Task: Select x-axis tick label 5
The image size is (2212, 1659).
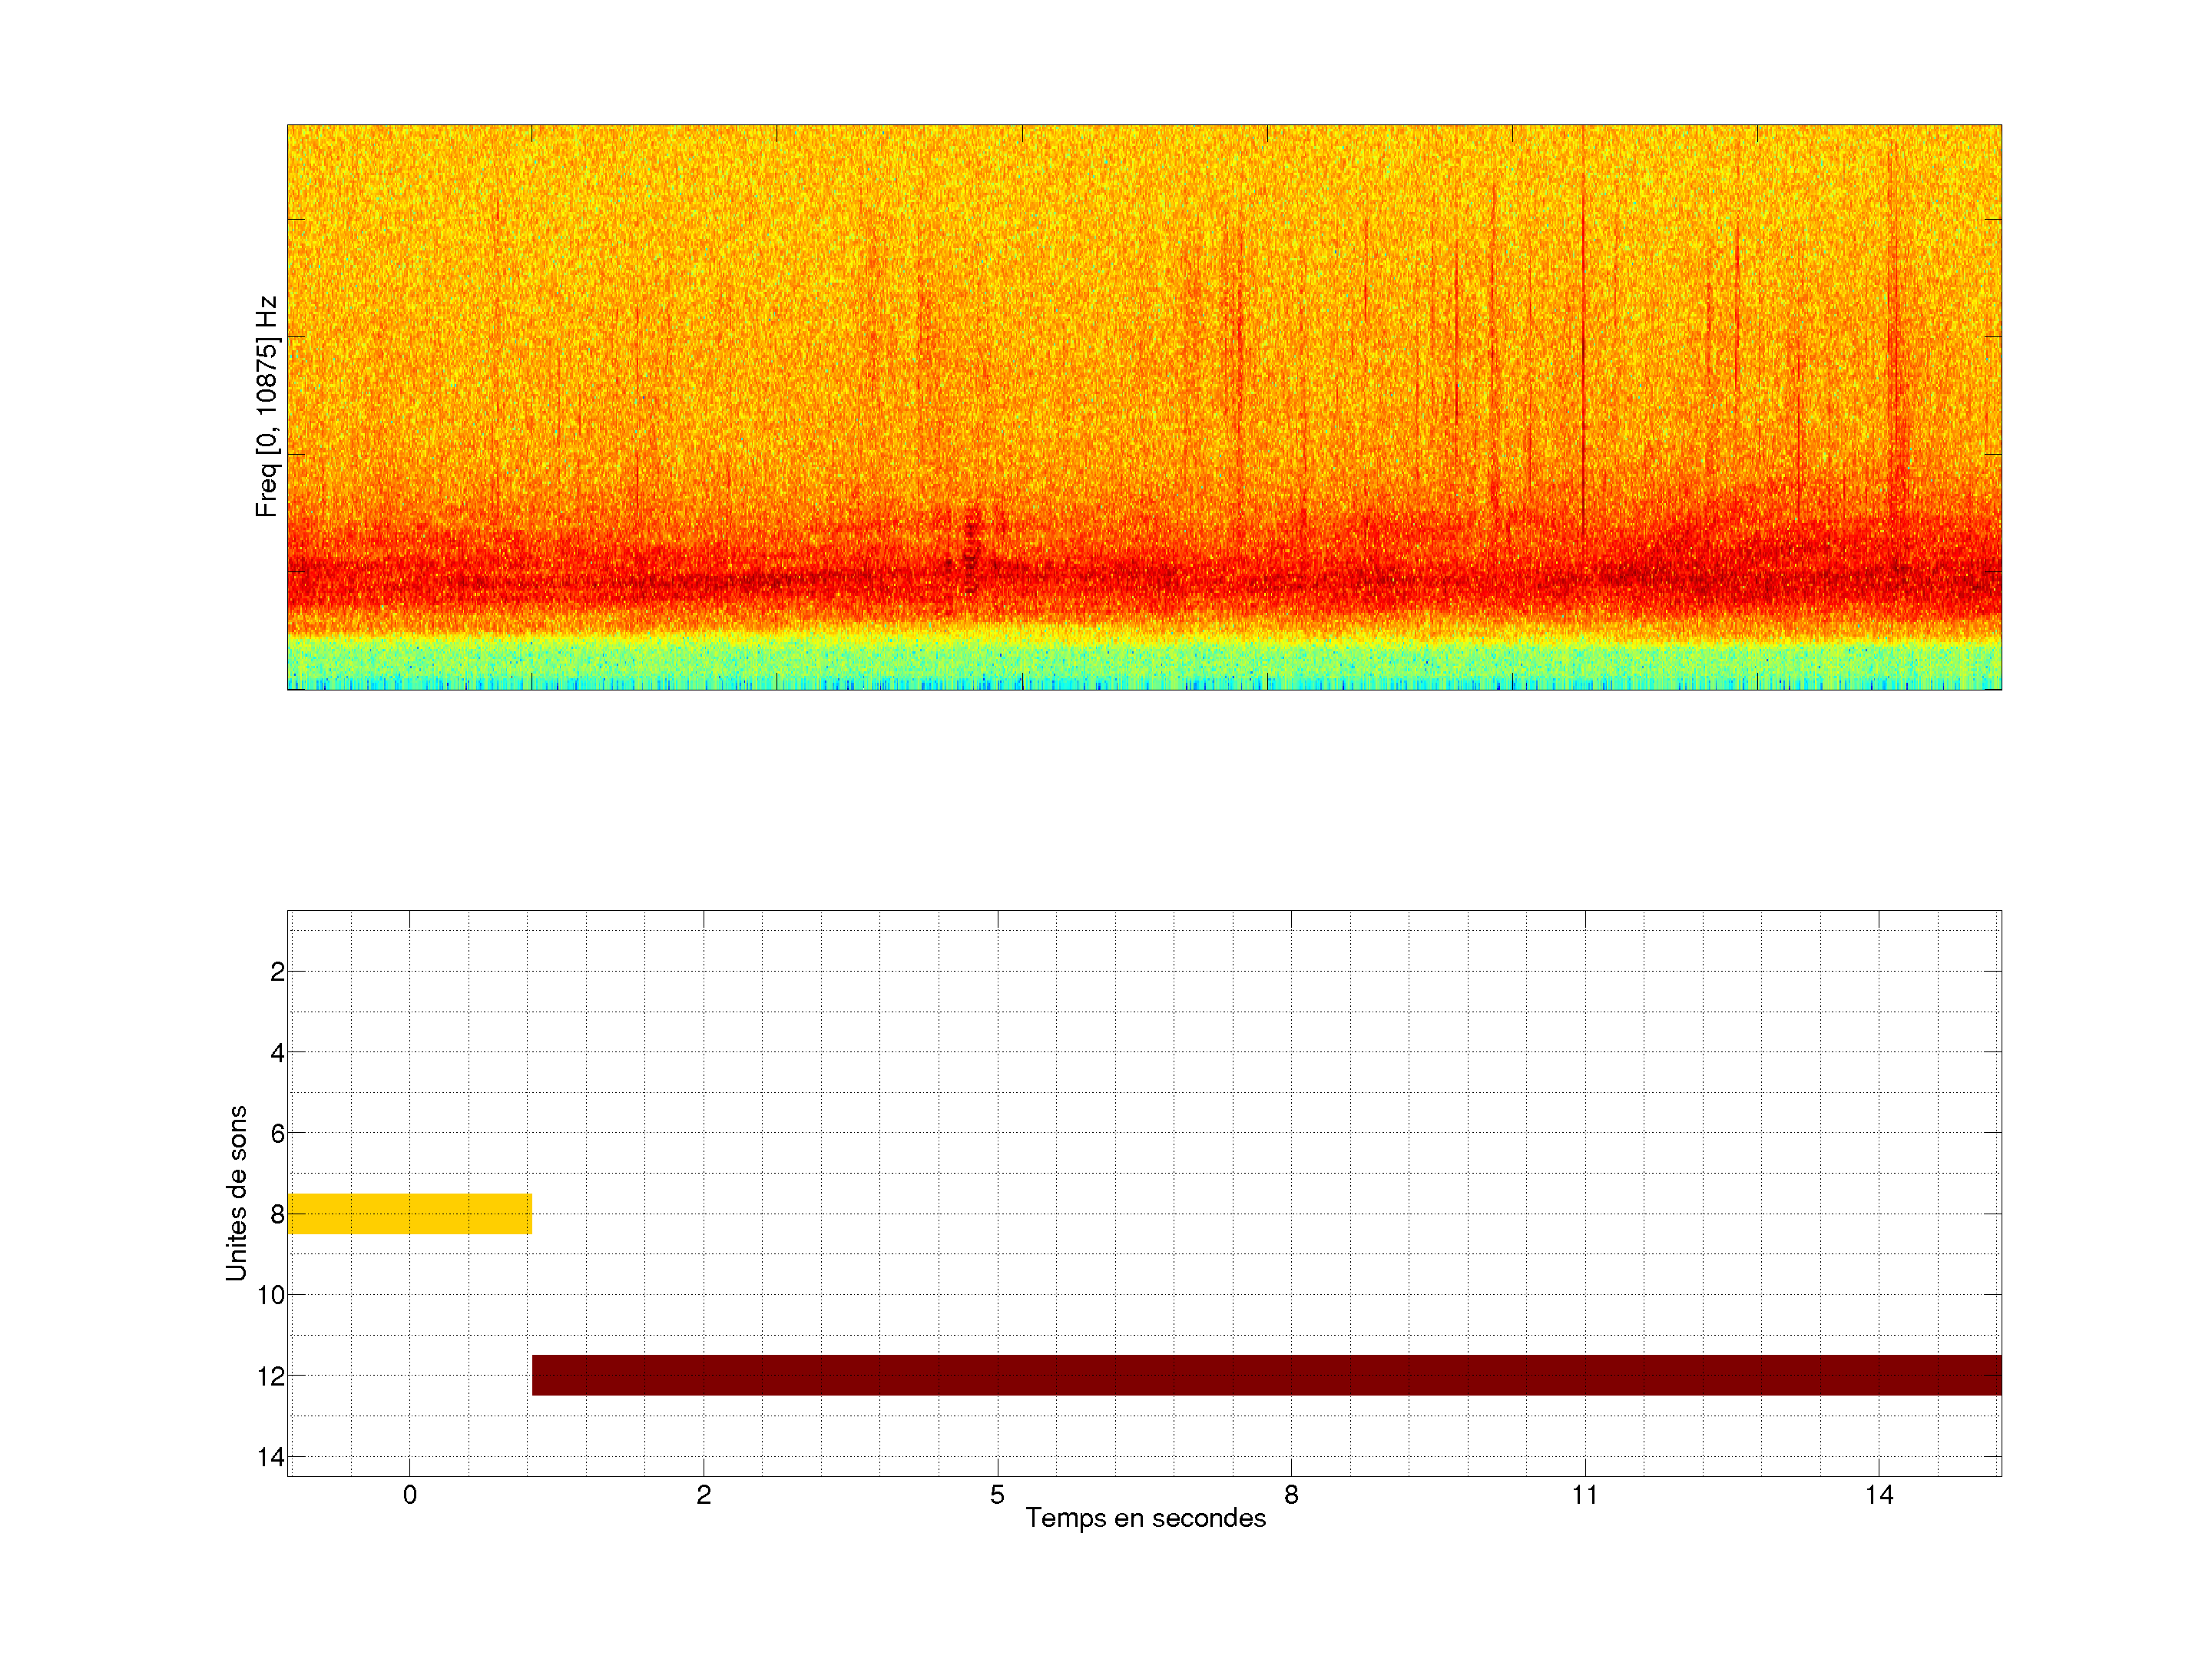Action: click(997, 1495)
